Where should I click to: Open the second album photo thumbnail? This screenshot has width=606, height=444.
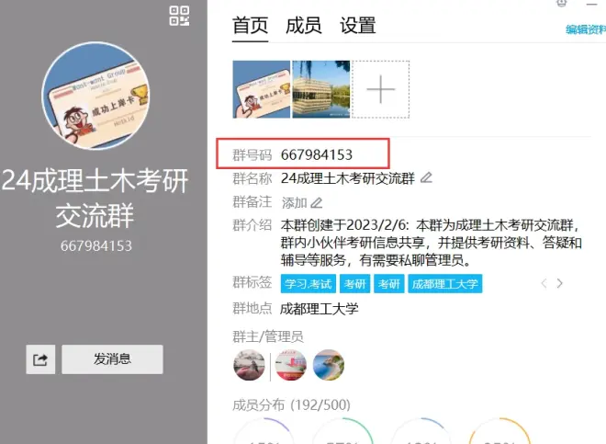pos(320,89)
